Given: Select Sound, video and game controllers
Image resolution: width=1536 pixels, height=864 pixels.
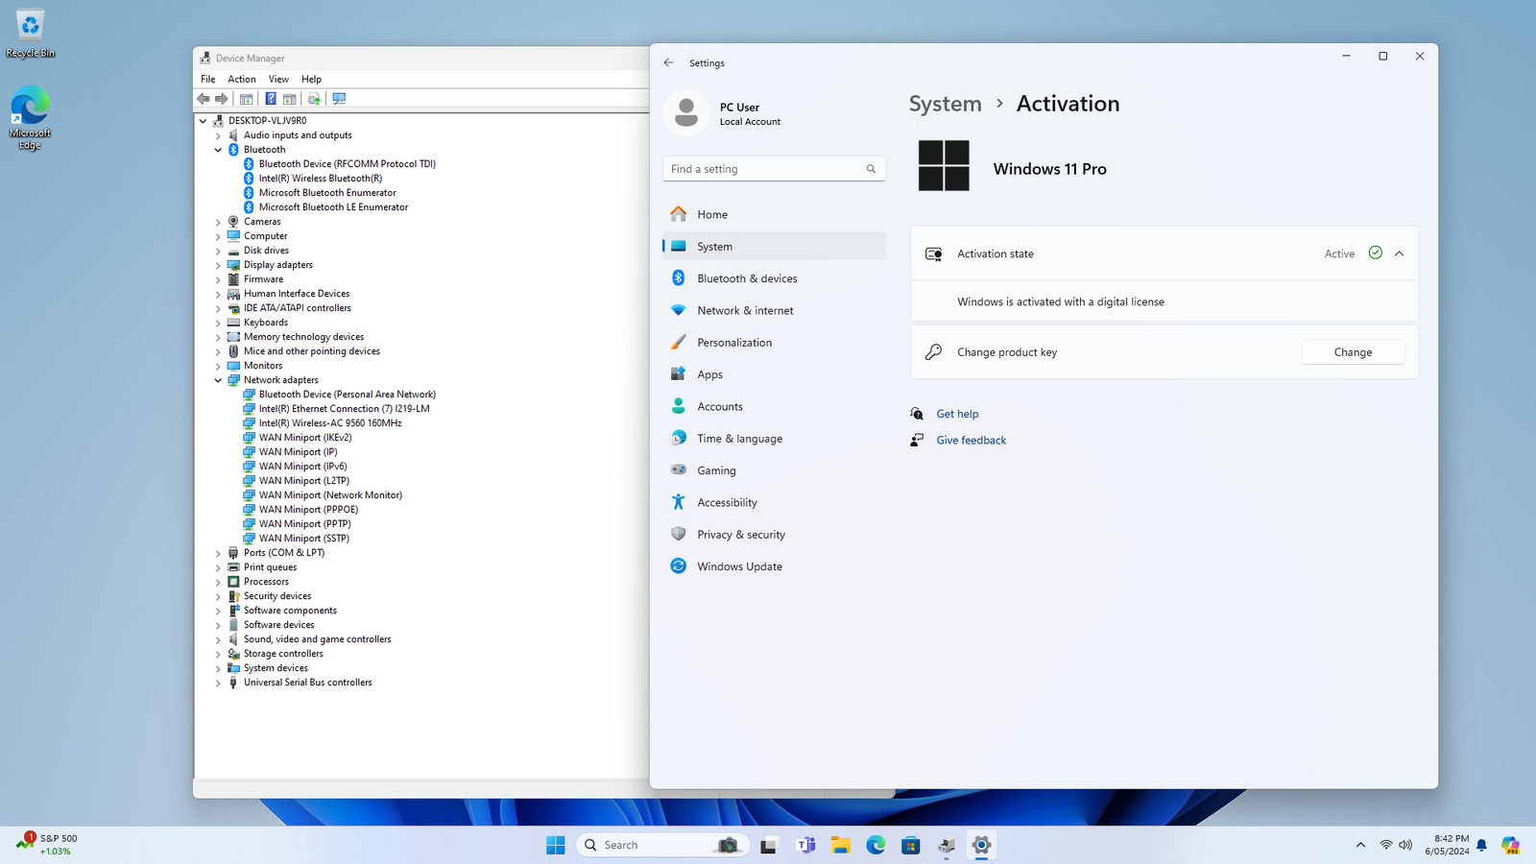Looking at the screenshot, I should pos(317,639).
